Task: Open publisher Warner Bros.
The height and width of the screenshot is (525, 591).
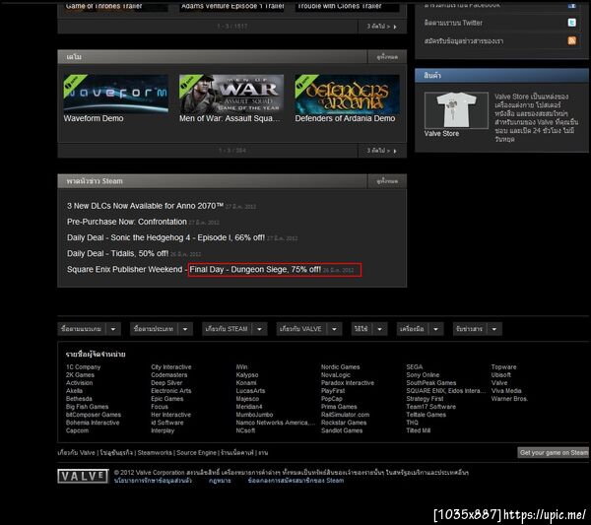Action: (x=509, y=399)
